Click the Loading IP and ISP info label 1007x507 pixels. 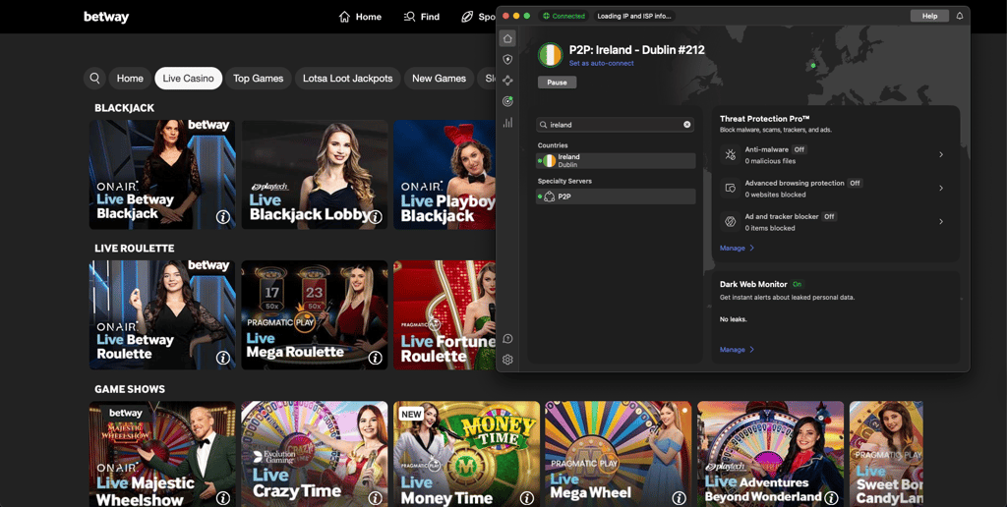(x=634, y=16)
